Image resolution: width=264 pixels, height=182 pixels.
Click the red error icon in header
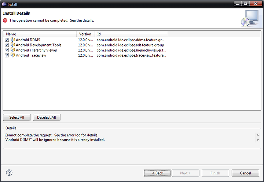[5, 21]
